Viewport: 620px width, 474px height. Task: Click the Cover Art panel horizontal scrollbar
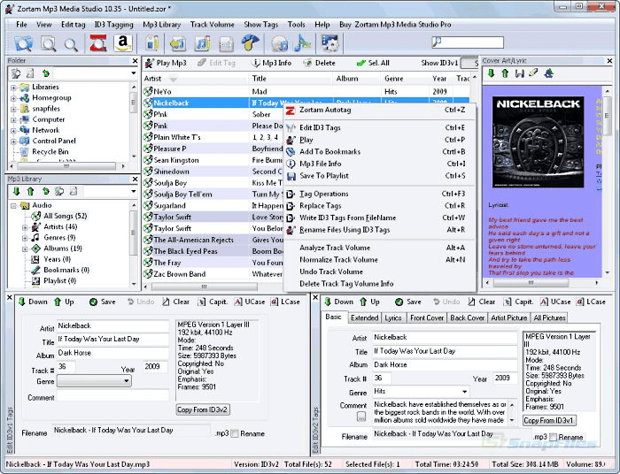(544, 283)
